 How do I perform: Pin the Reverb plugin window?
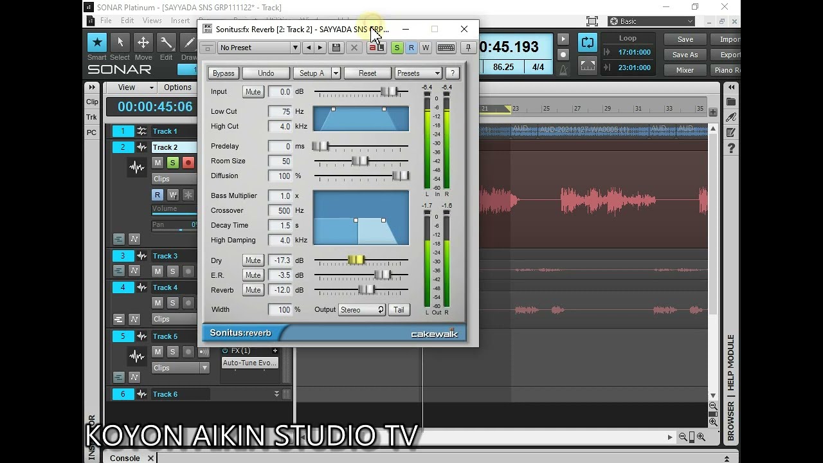(x=468, y=48)
